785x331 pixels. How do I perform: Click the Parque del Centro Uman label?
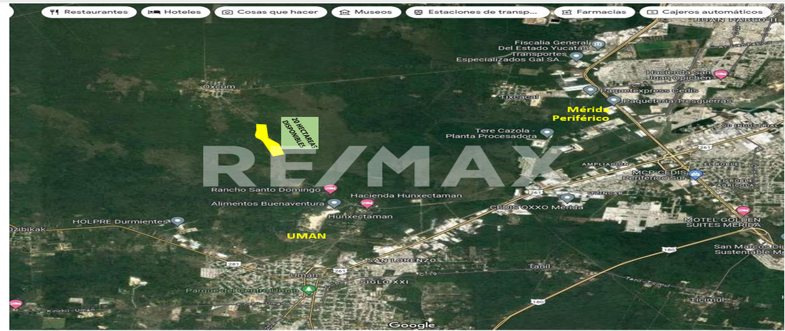click(x=243, y=291)
